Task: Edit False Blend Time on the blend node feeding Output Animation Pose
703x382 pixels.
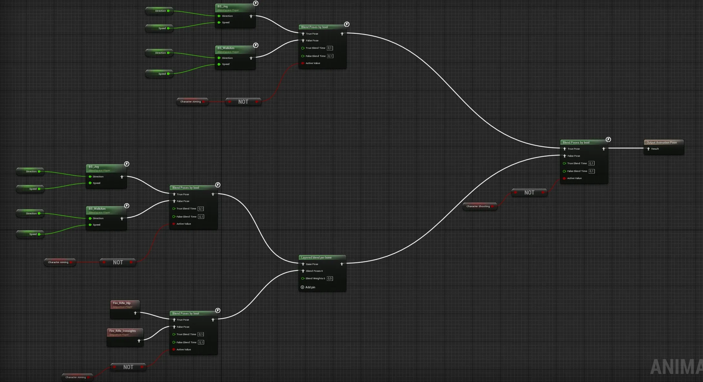Action: [592, 171]
